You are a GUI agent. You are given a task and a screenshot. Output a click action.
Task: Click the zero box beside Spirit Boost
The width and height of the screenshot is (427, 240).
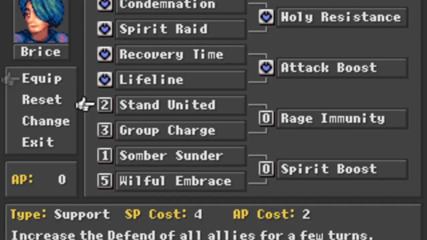coord(266,169)
